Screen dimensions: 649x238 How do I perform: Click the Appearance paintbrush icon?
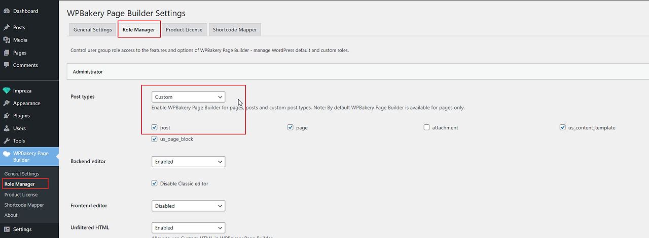pyautogui.click(x=7, y=103)
